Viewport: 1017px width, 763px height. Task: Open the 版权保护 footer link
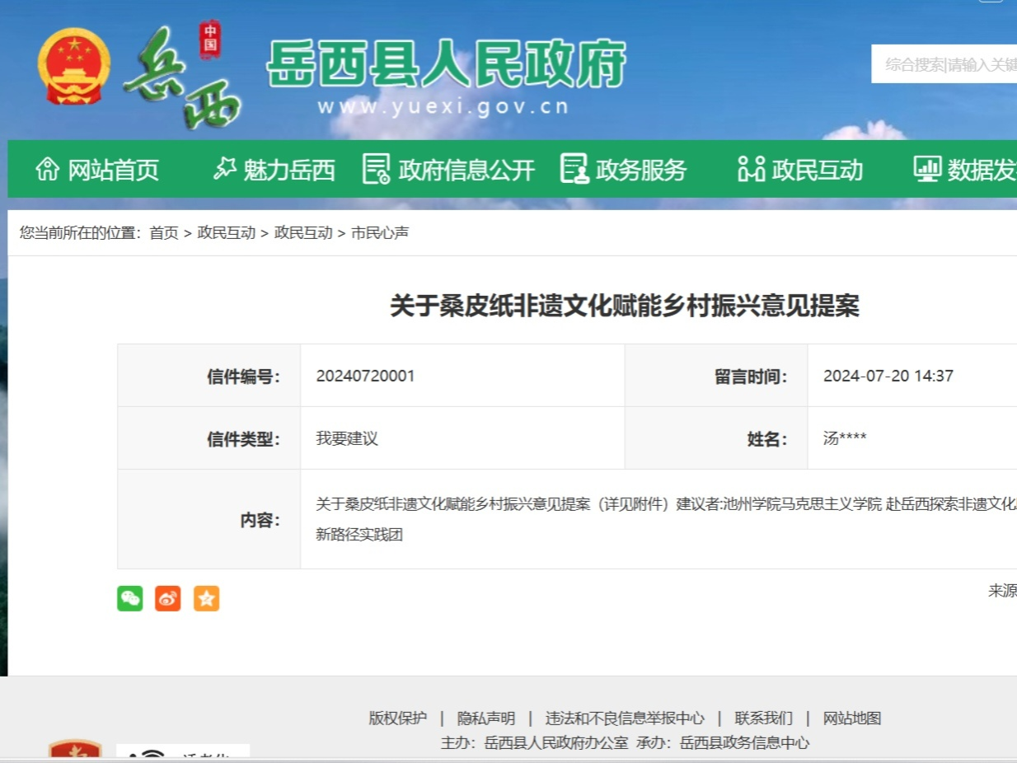[398, 719]
